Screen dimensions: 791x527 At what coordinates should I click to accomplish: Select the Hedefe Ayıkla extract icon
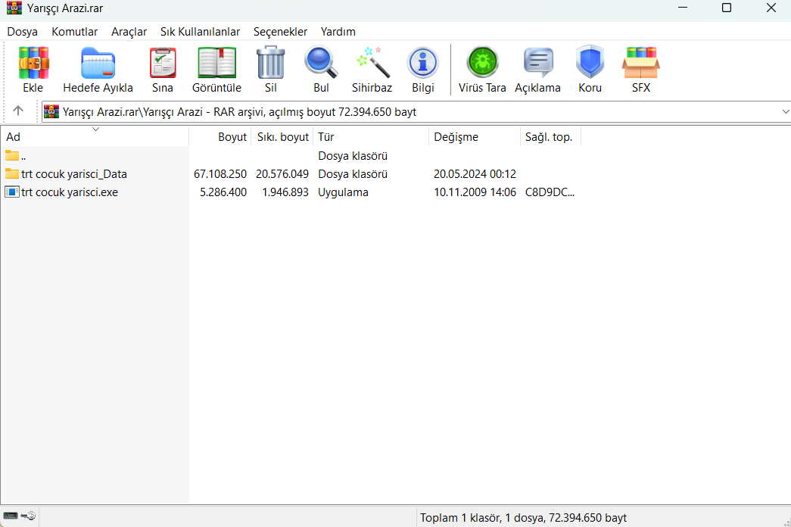coord(98,63)
